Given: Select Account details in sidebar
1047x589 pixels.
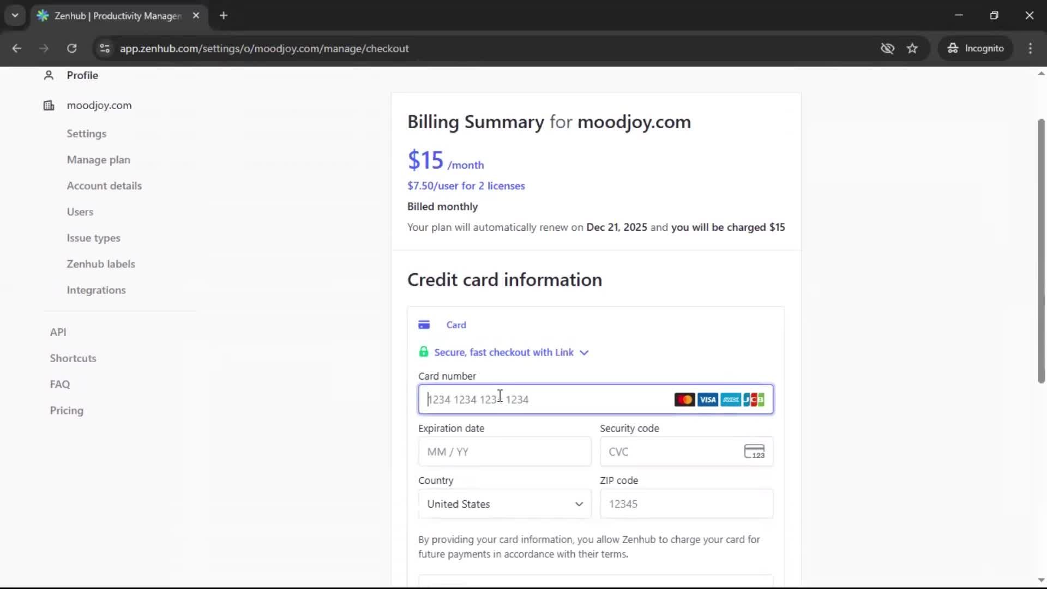Looking at the screenshot, I should (x=104, y=185).
